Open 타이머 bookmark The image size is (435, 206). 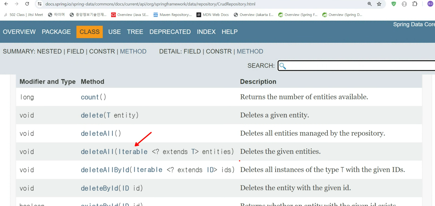(x=56, y=15)
